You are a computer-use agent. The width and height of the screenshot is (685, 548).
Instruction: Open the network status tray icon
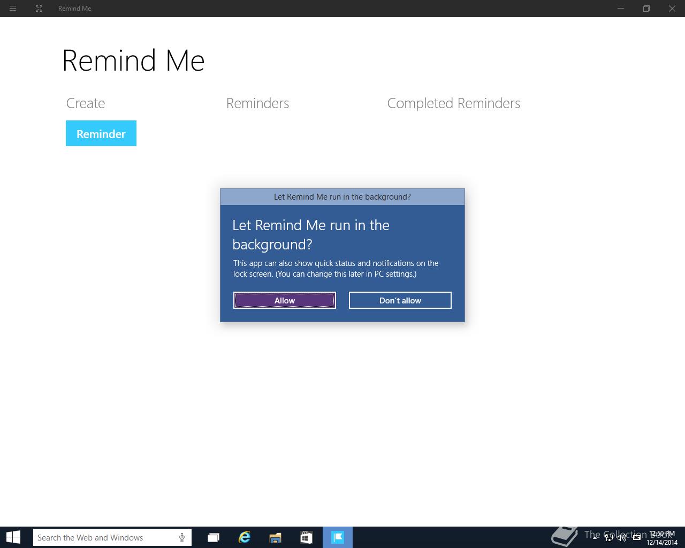click(x=609, y=537)
